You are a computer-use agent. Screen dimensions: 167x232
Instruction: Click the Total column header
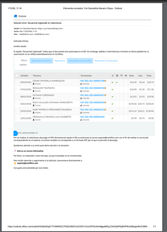pos(149,76)
